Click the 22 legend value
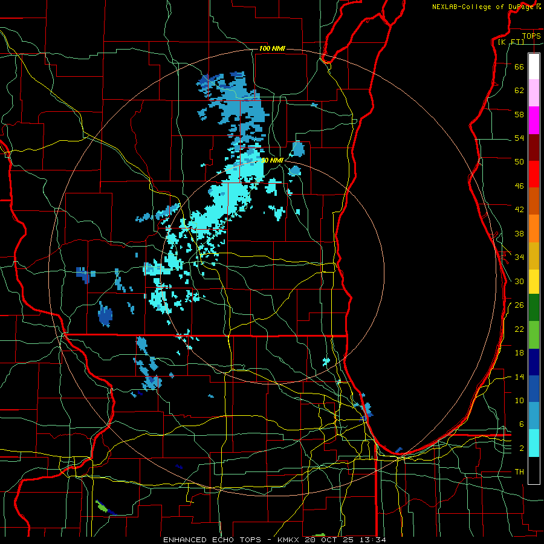 (519, 329)
